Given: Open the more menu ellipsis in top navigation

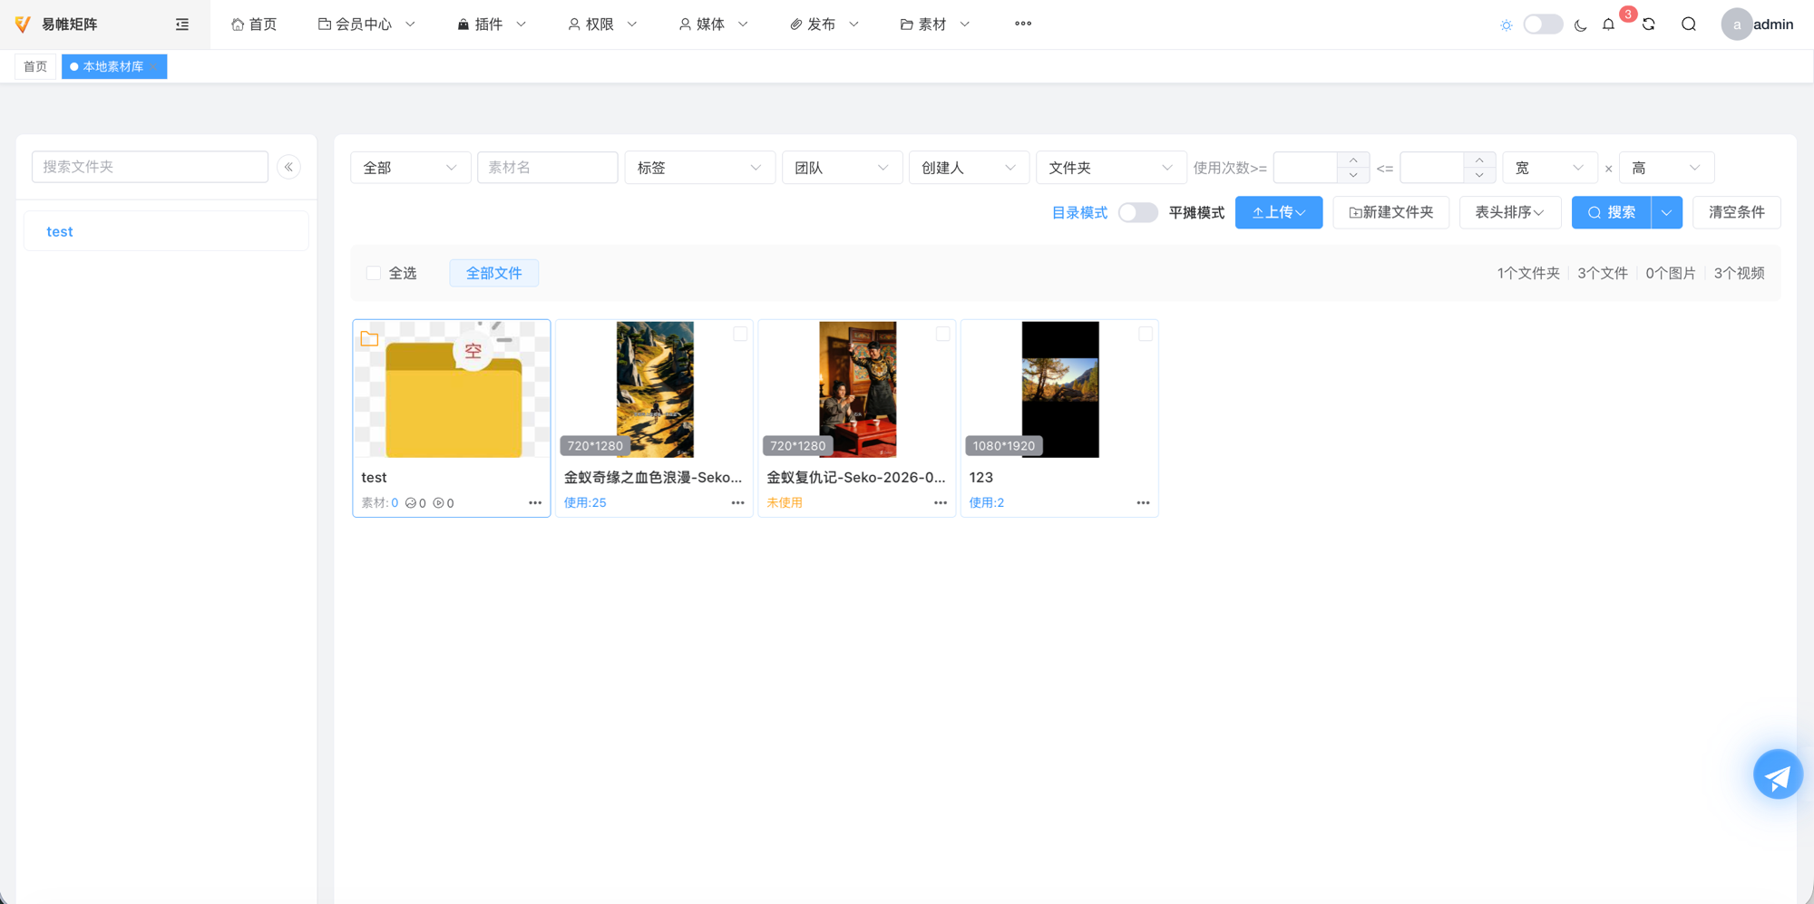Looking at the screenshot, I should coord(1023,24).
